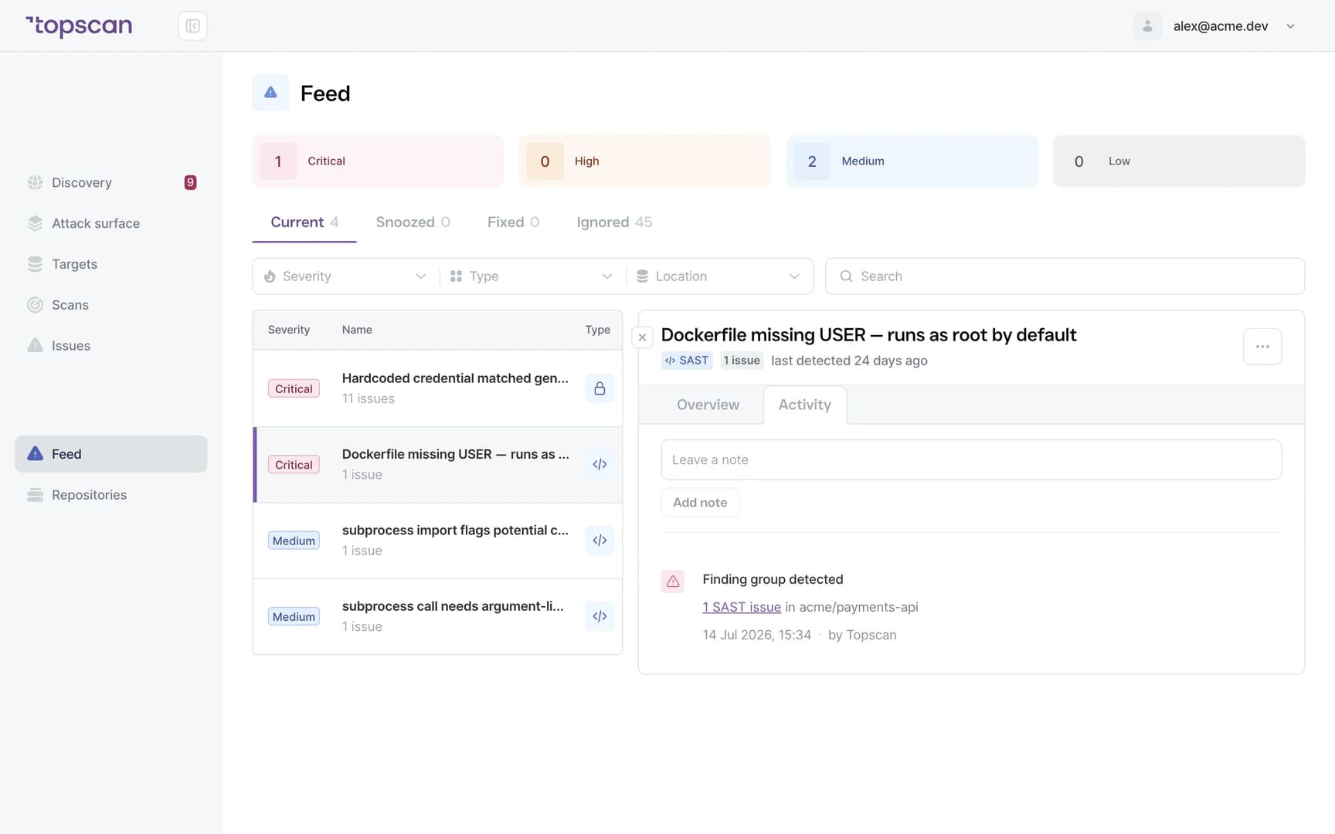Filter by the High severity card

645,161
